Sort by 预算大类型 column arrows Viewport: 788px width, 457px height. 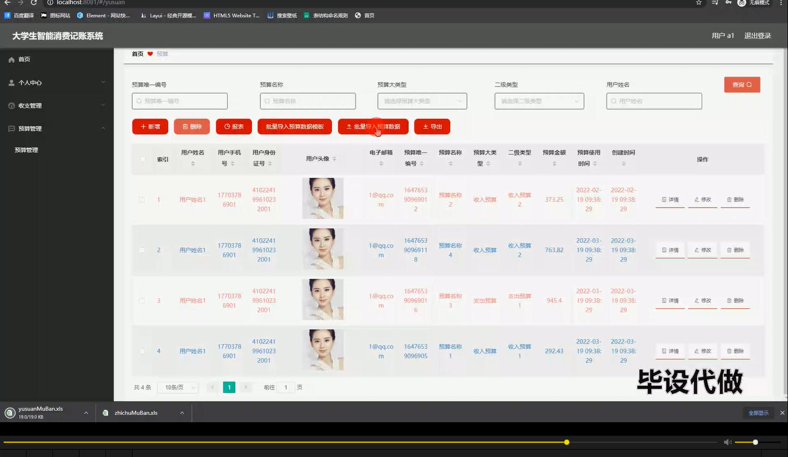[x=488, y=164]
